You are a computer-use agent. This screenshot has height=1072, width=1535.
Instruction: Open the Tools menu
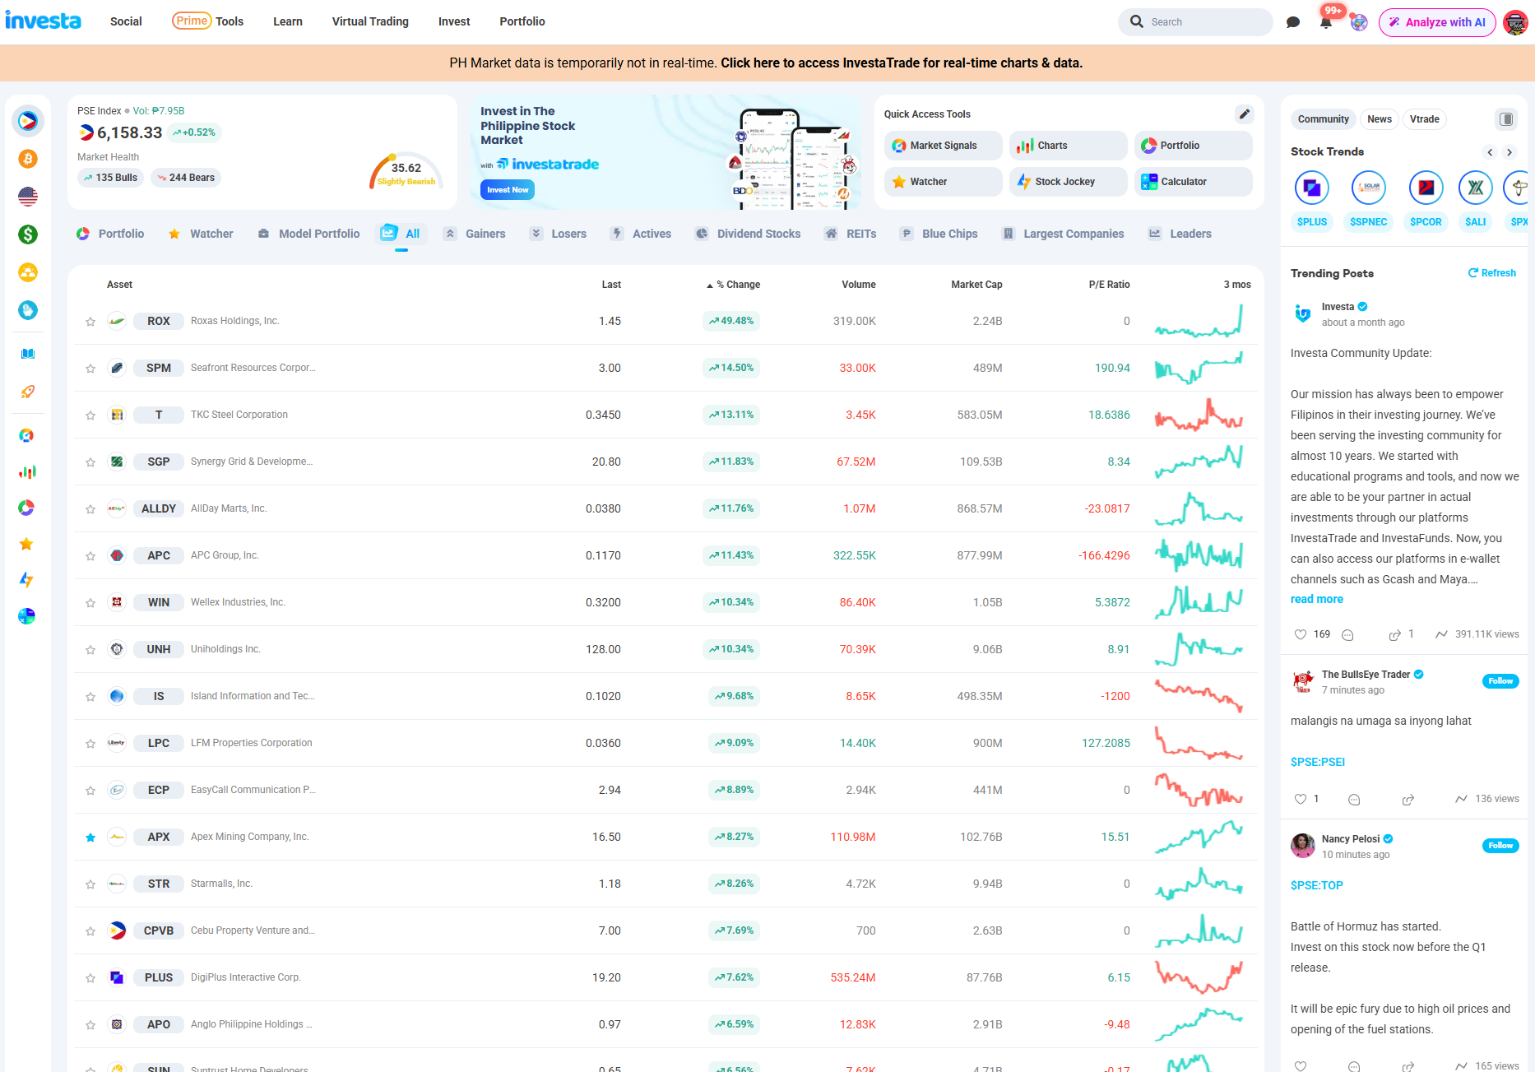[207, 21]
